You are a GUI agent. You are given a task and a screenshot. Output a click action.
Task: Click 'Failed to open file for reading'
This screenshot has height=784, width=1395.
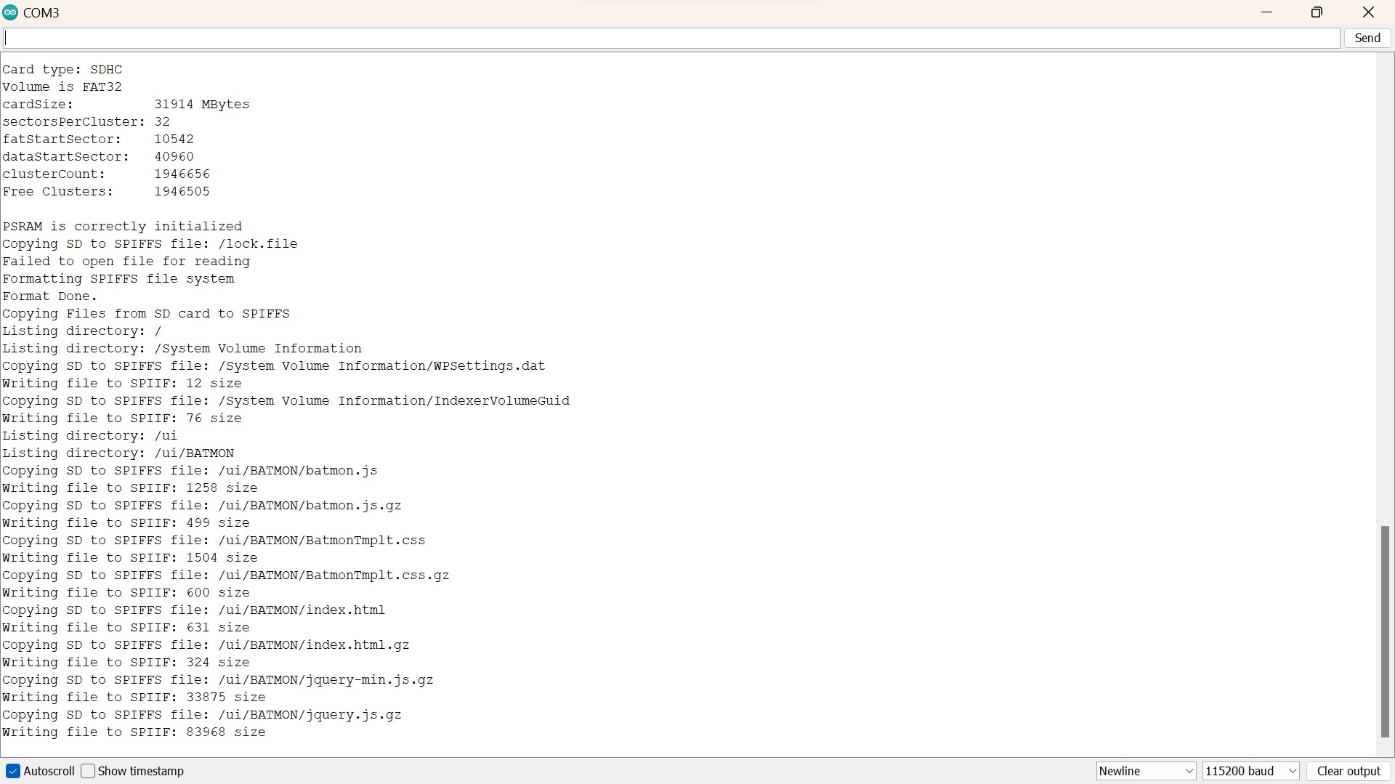126,262
